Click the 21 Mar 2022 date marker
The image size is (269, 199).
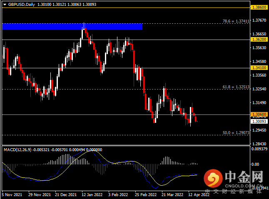[172, 195]
